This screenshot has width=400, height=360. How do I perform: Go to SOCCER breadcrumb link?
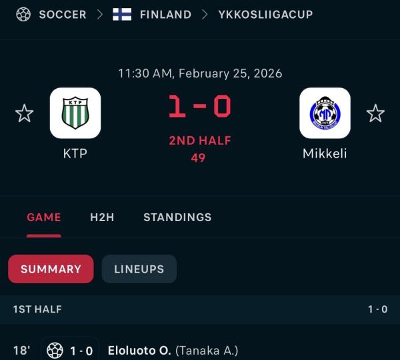(63, 14)
